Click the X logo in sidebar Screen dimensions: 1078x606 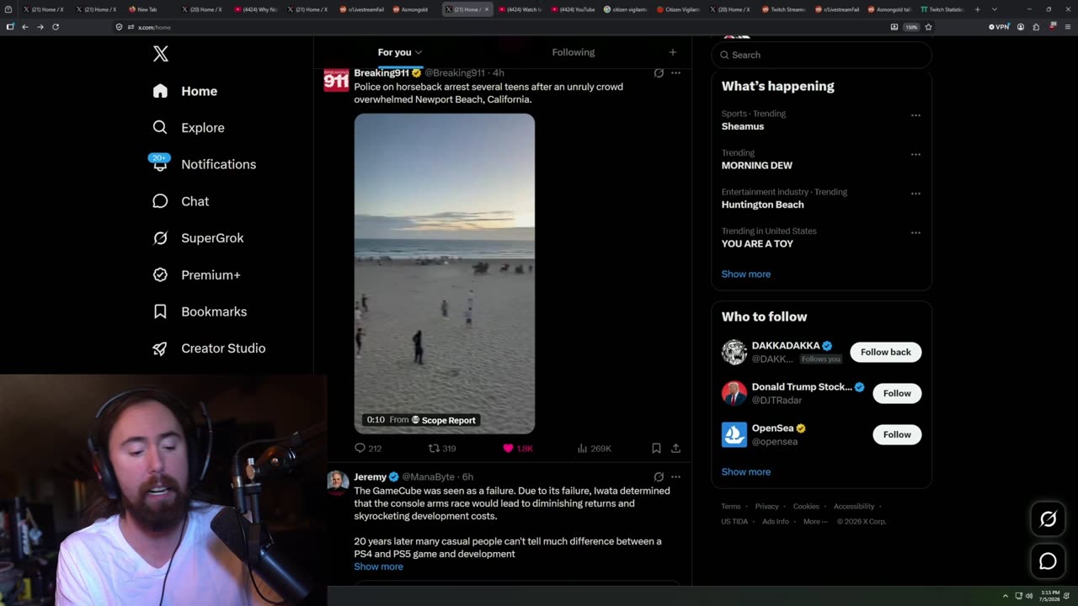coord(160,54)
